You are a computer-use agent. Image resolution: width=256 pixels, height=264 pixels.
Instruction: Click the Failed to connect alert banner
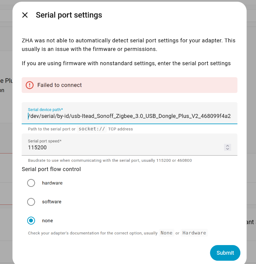tap(129, 85)
